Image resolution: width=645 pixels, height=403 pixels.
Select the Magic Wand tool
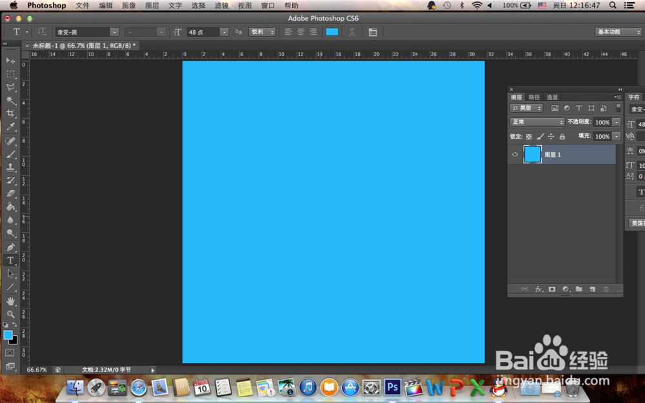pyautogui.click(x=11, y=101)
